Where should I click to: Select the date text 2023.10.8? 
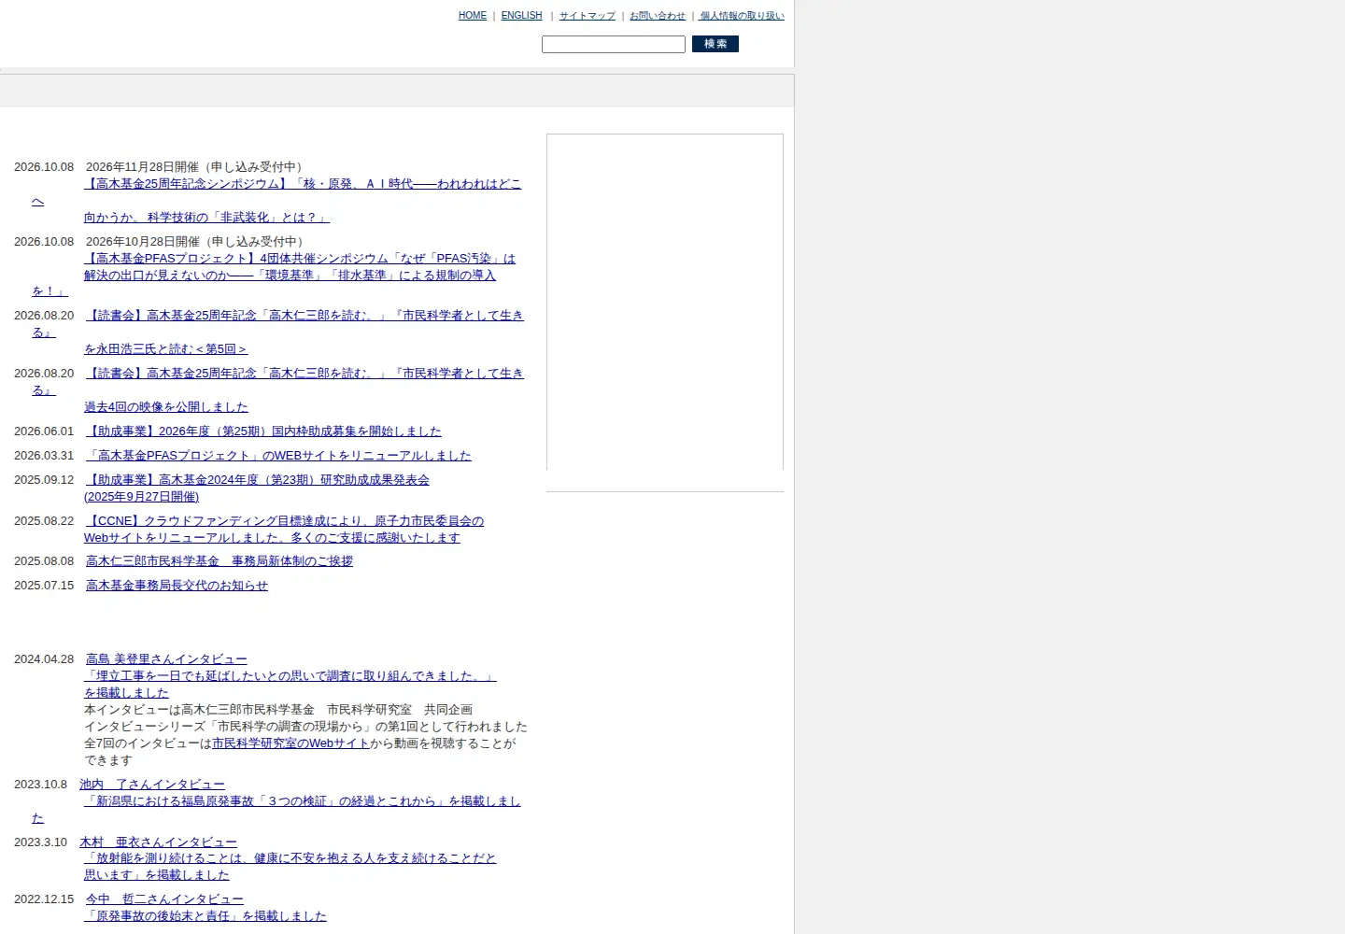[40, 785]
